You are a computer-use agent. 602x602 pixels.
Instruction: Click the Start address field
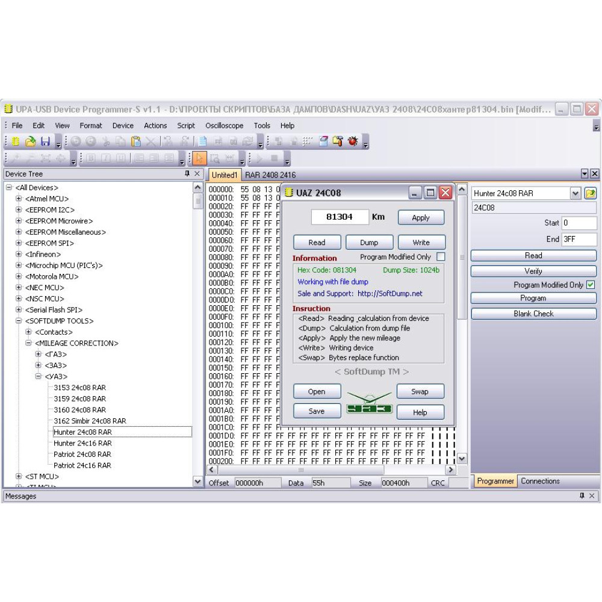(579, 223)
